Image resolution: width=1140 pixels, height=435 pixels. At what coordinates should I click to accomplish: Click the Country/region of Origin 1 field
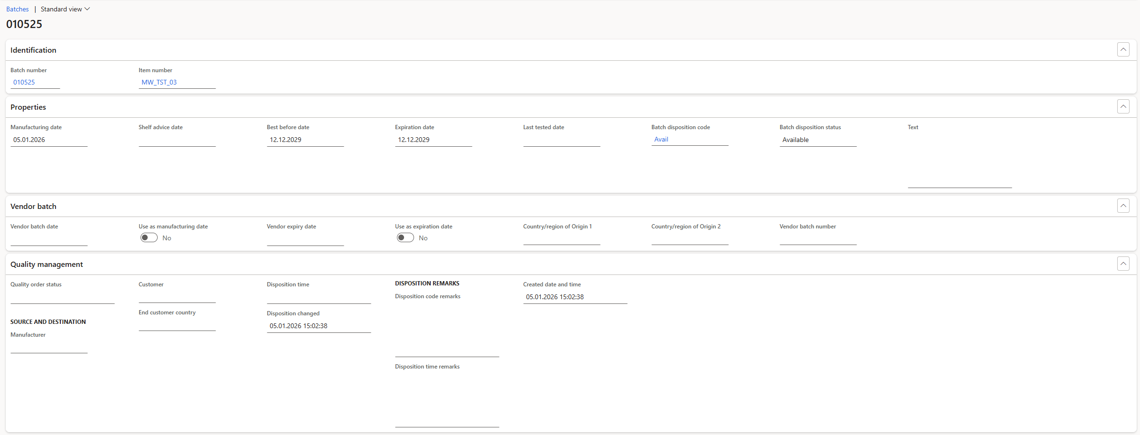click(562, 238)
